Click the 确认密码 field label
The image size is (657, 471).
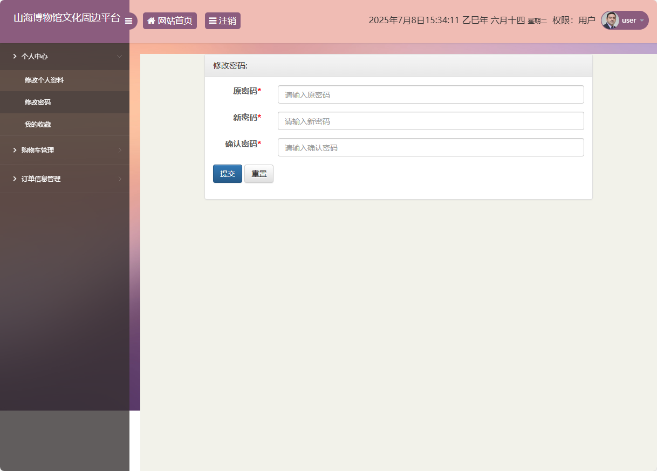pos(243,144)
